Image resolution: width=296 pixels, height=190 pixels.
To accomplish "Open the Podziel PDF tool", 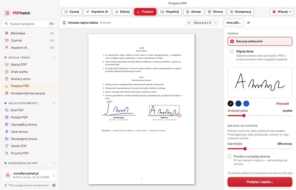I will (x=30, y=117).
